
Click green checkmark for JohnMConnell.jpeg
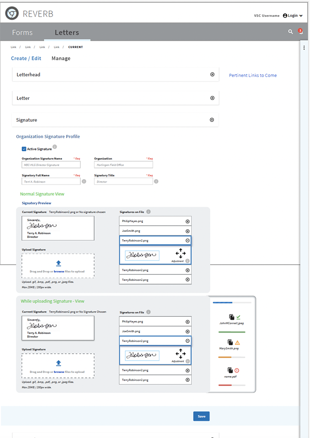238,317
